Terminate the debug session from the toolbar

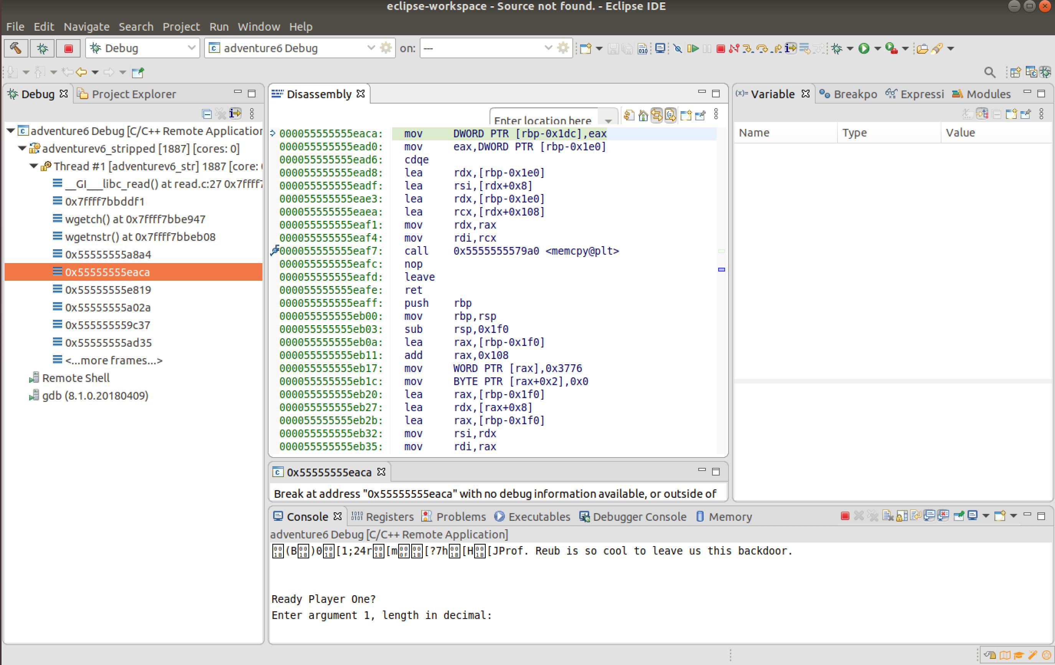721,48
